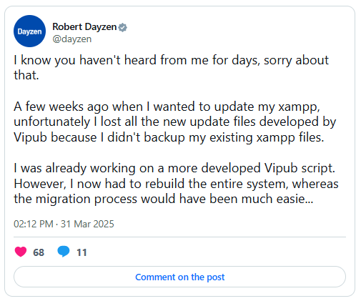Click the word 'However' in the last paragraph

click(x=40, y=184)
